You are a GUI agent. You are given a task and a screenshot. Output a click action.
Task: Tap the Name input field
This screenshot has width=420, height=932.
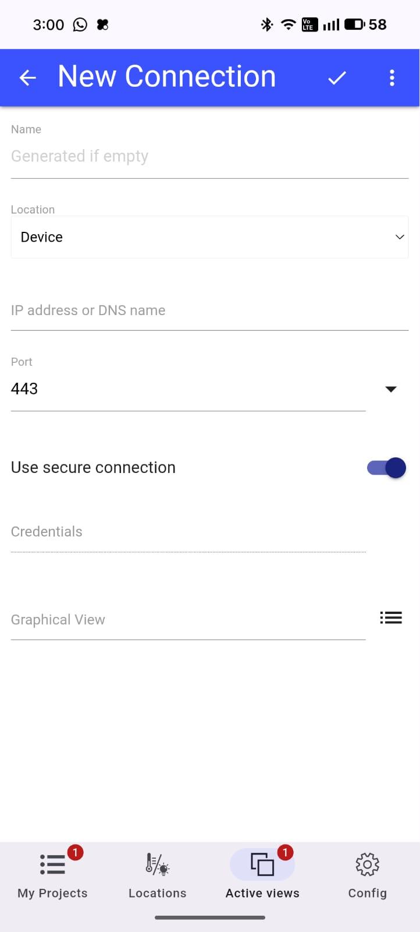point(209,156)
